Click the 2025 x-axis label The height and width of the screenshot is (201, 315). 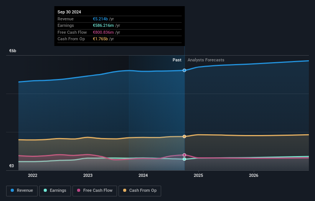click(198, 175)
